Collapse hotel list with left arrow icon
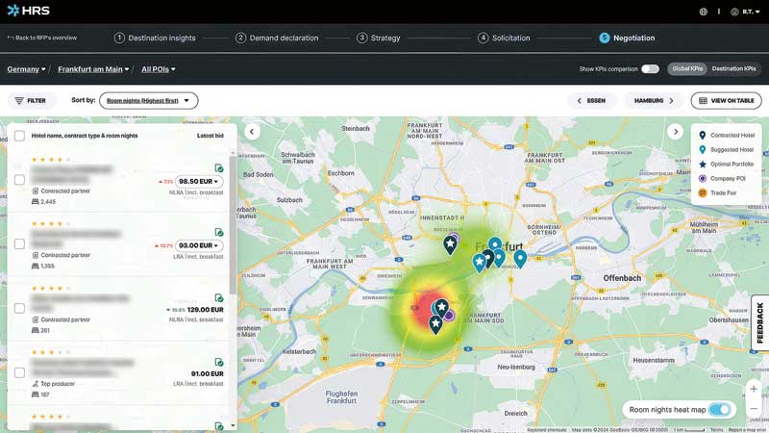The image size is (769, 433). tap(252, 132)
